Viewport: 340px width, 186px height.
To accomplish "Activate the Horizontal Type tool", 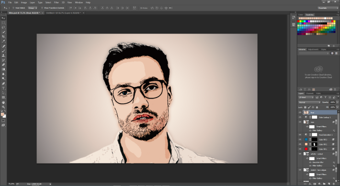I will 3,88.
